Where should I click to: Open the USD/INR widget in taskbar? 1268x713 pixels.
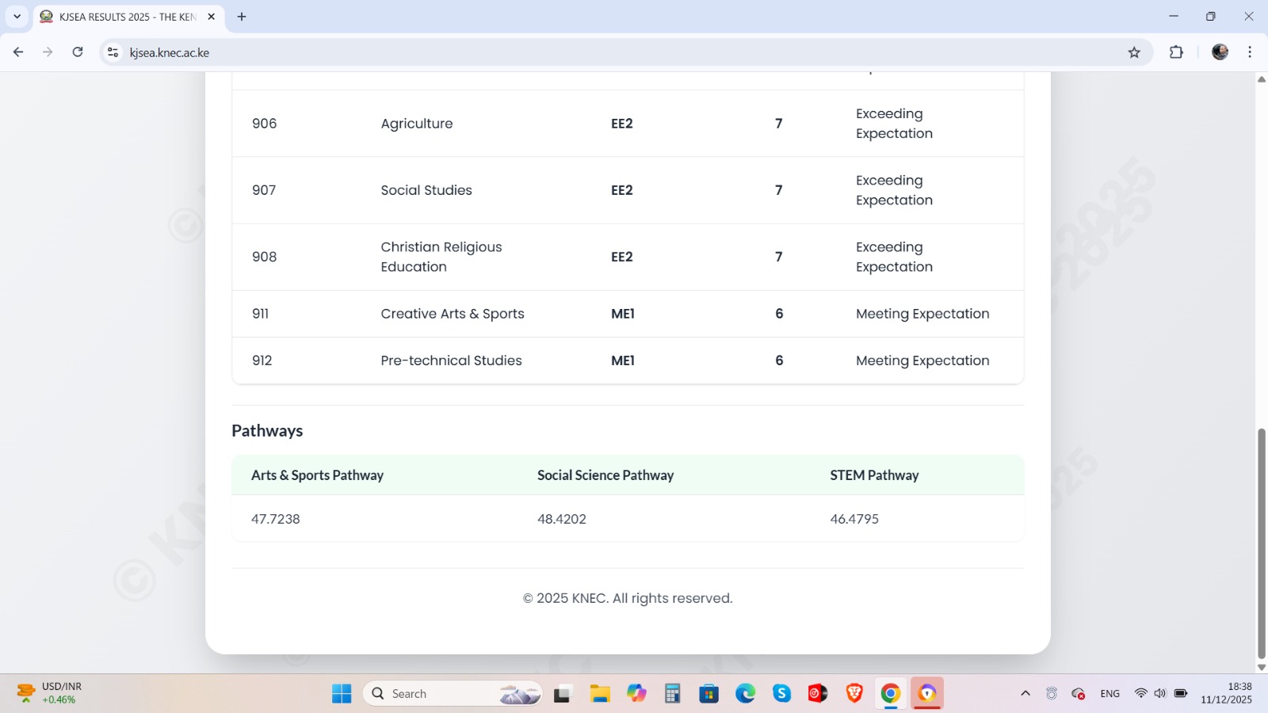[49, 693]
